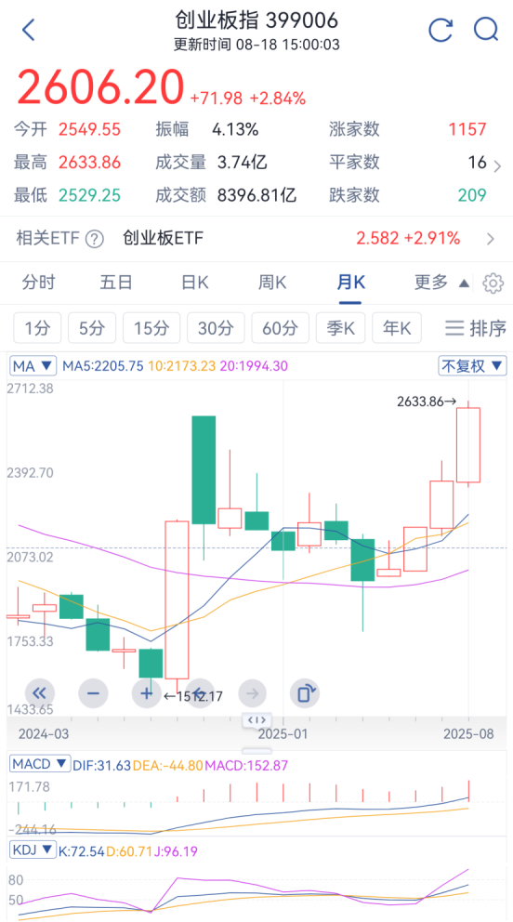
Task: Open the 创业板ETF related link
Action: point(163,239)
